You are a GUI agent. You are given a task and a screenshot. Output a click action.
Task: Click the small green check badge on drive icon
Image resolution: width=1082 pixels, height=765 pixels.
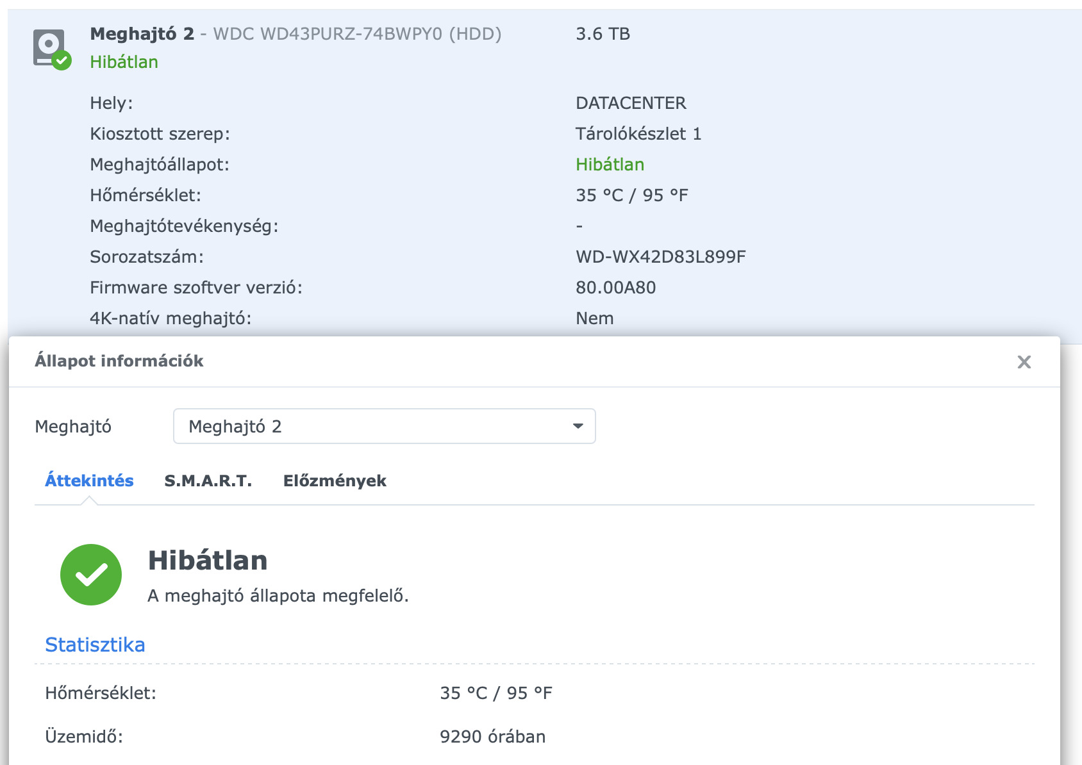click(62, 62)
